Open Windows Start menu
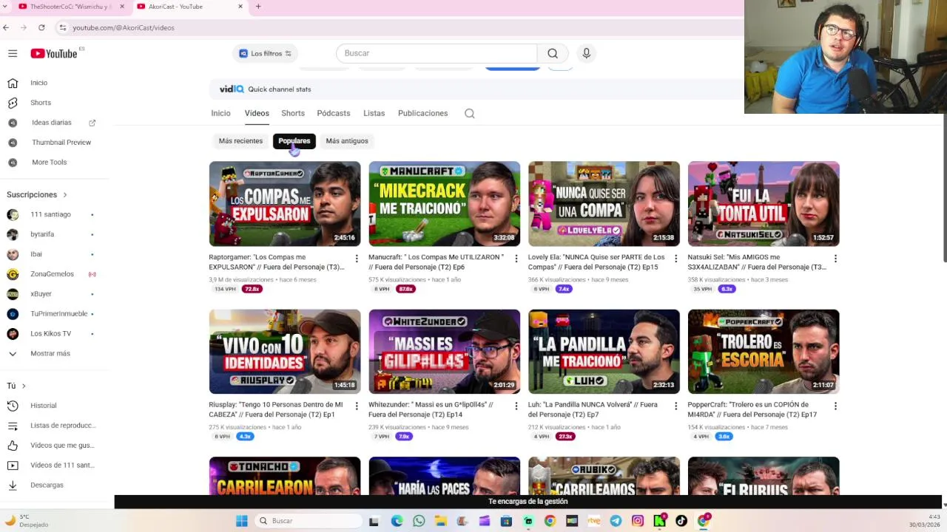The width and height of the screenshot is (947, 532). pos(242,521)
